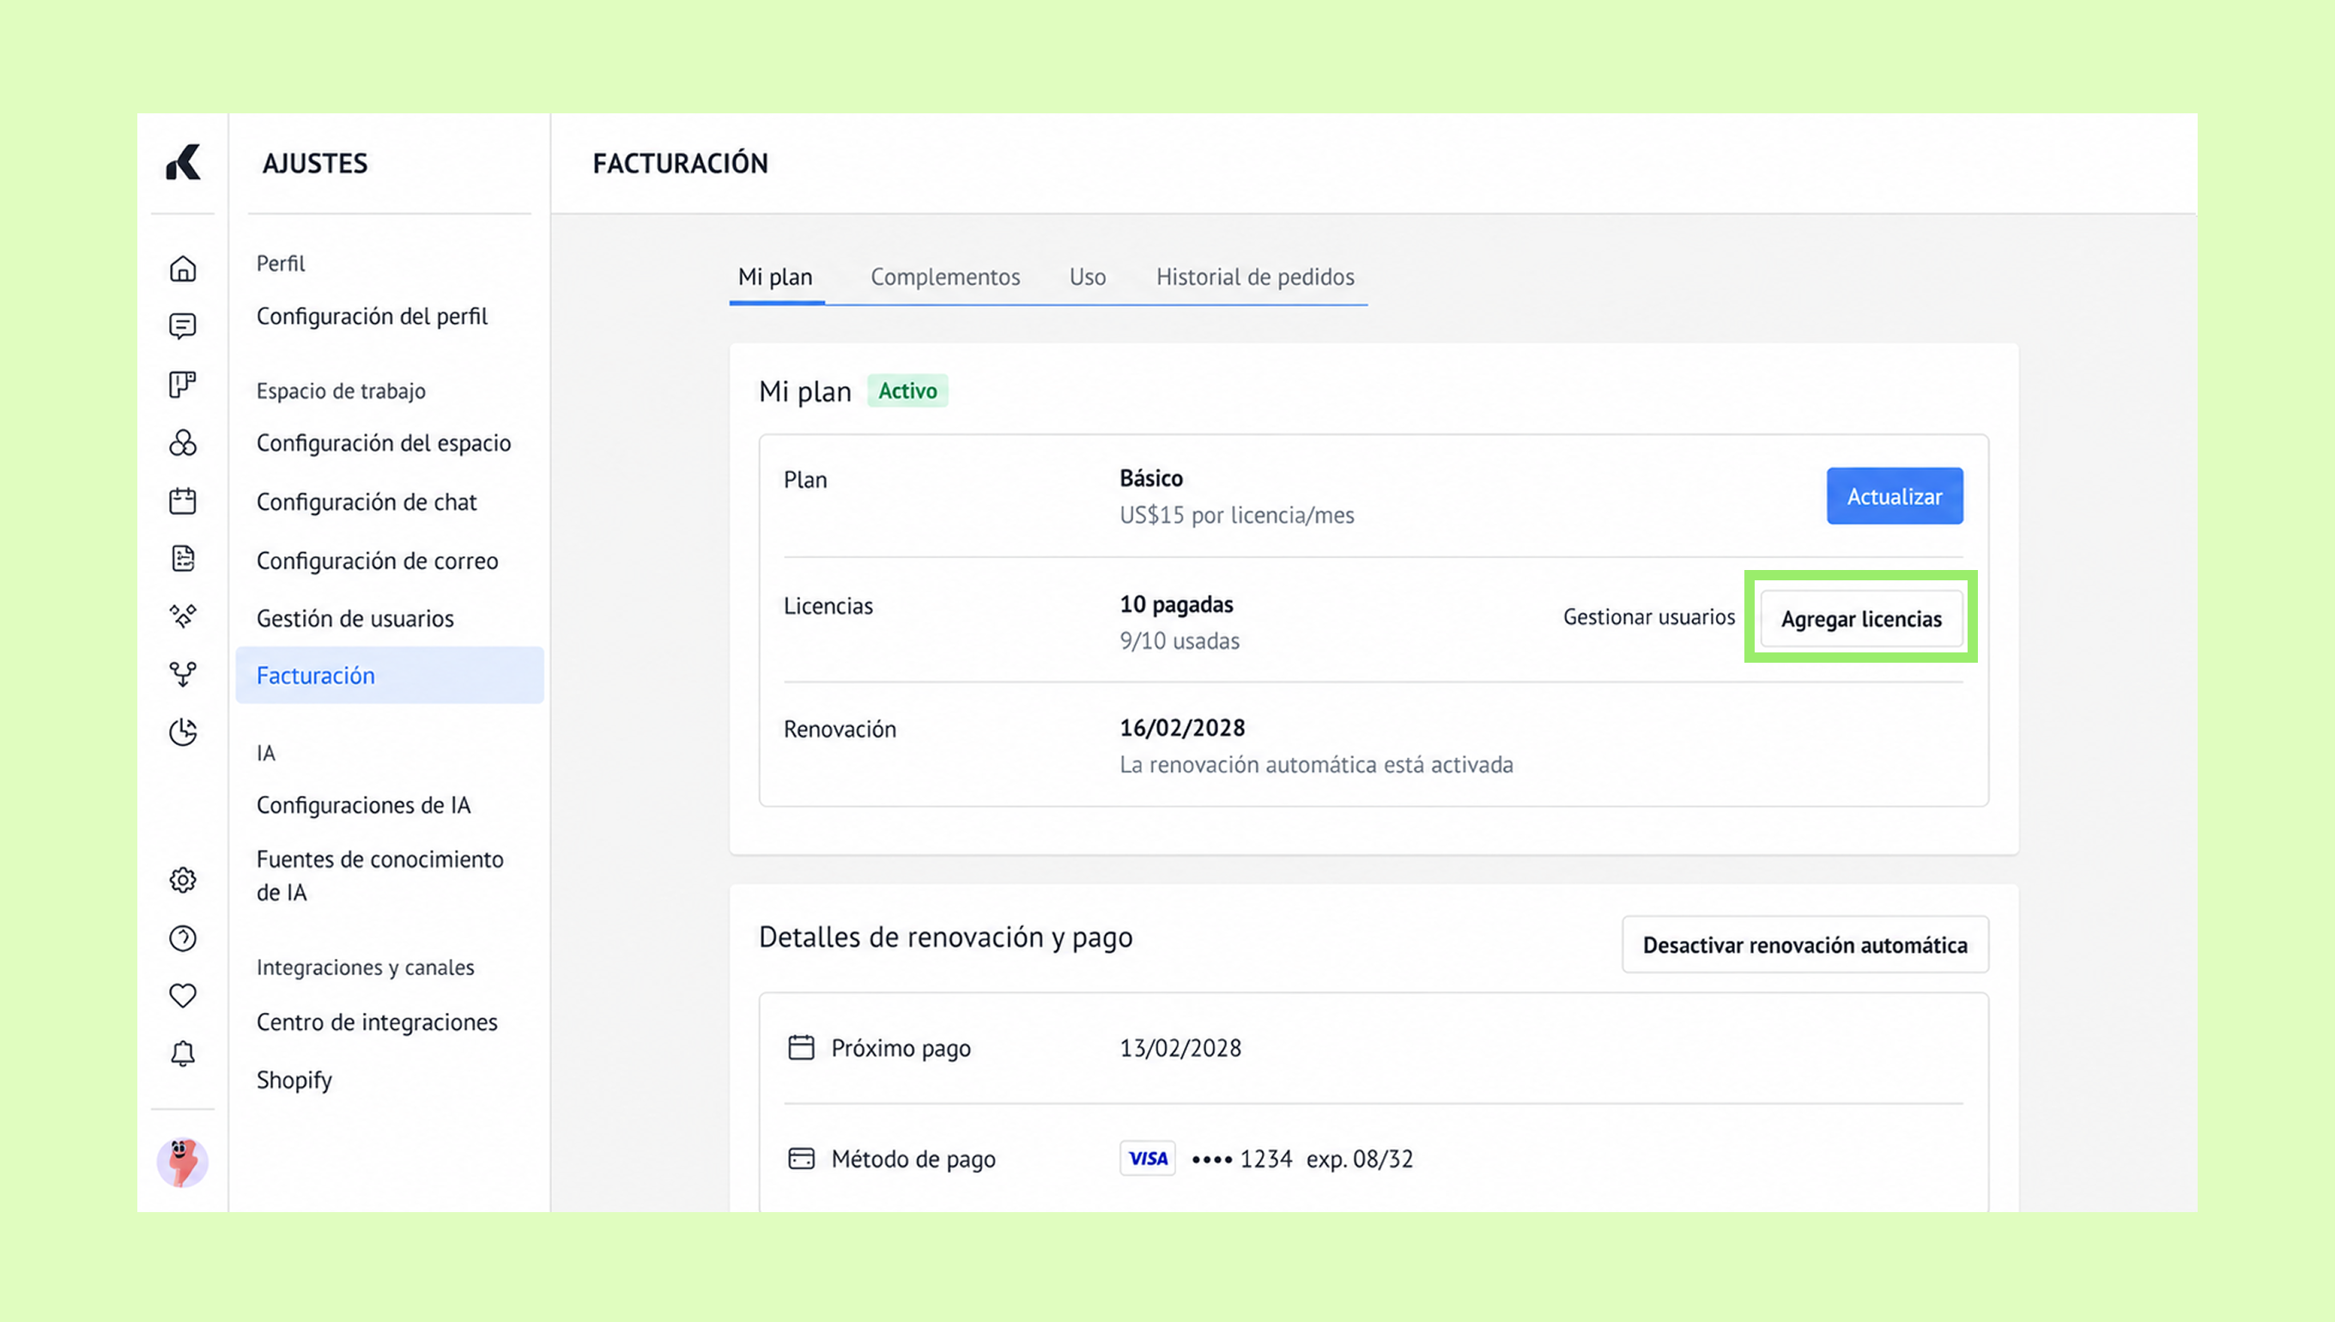2335x1322 pixels.
Task: Click the FACTURACIÓN page title
Action: click(x=681, y=163)
